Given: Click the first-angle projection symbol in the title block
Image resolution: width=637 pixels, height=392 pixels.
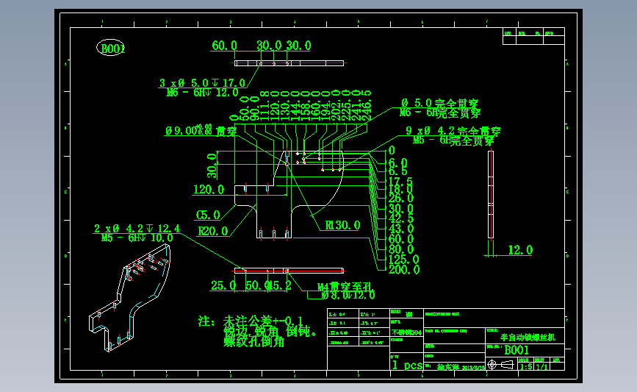Looking at the screenshot, I should click(502, 364).
